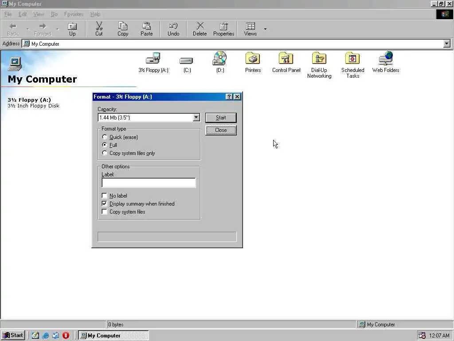Open the Forward history dropdown arrow
This screenshot has height=341, width=454.
click(57, 29)
